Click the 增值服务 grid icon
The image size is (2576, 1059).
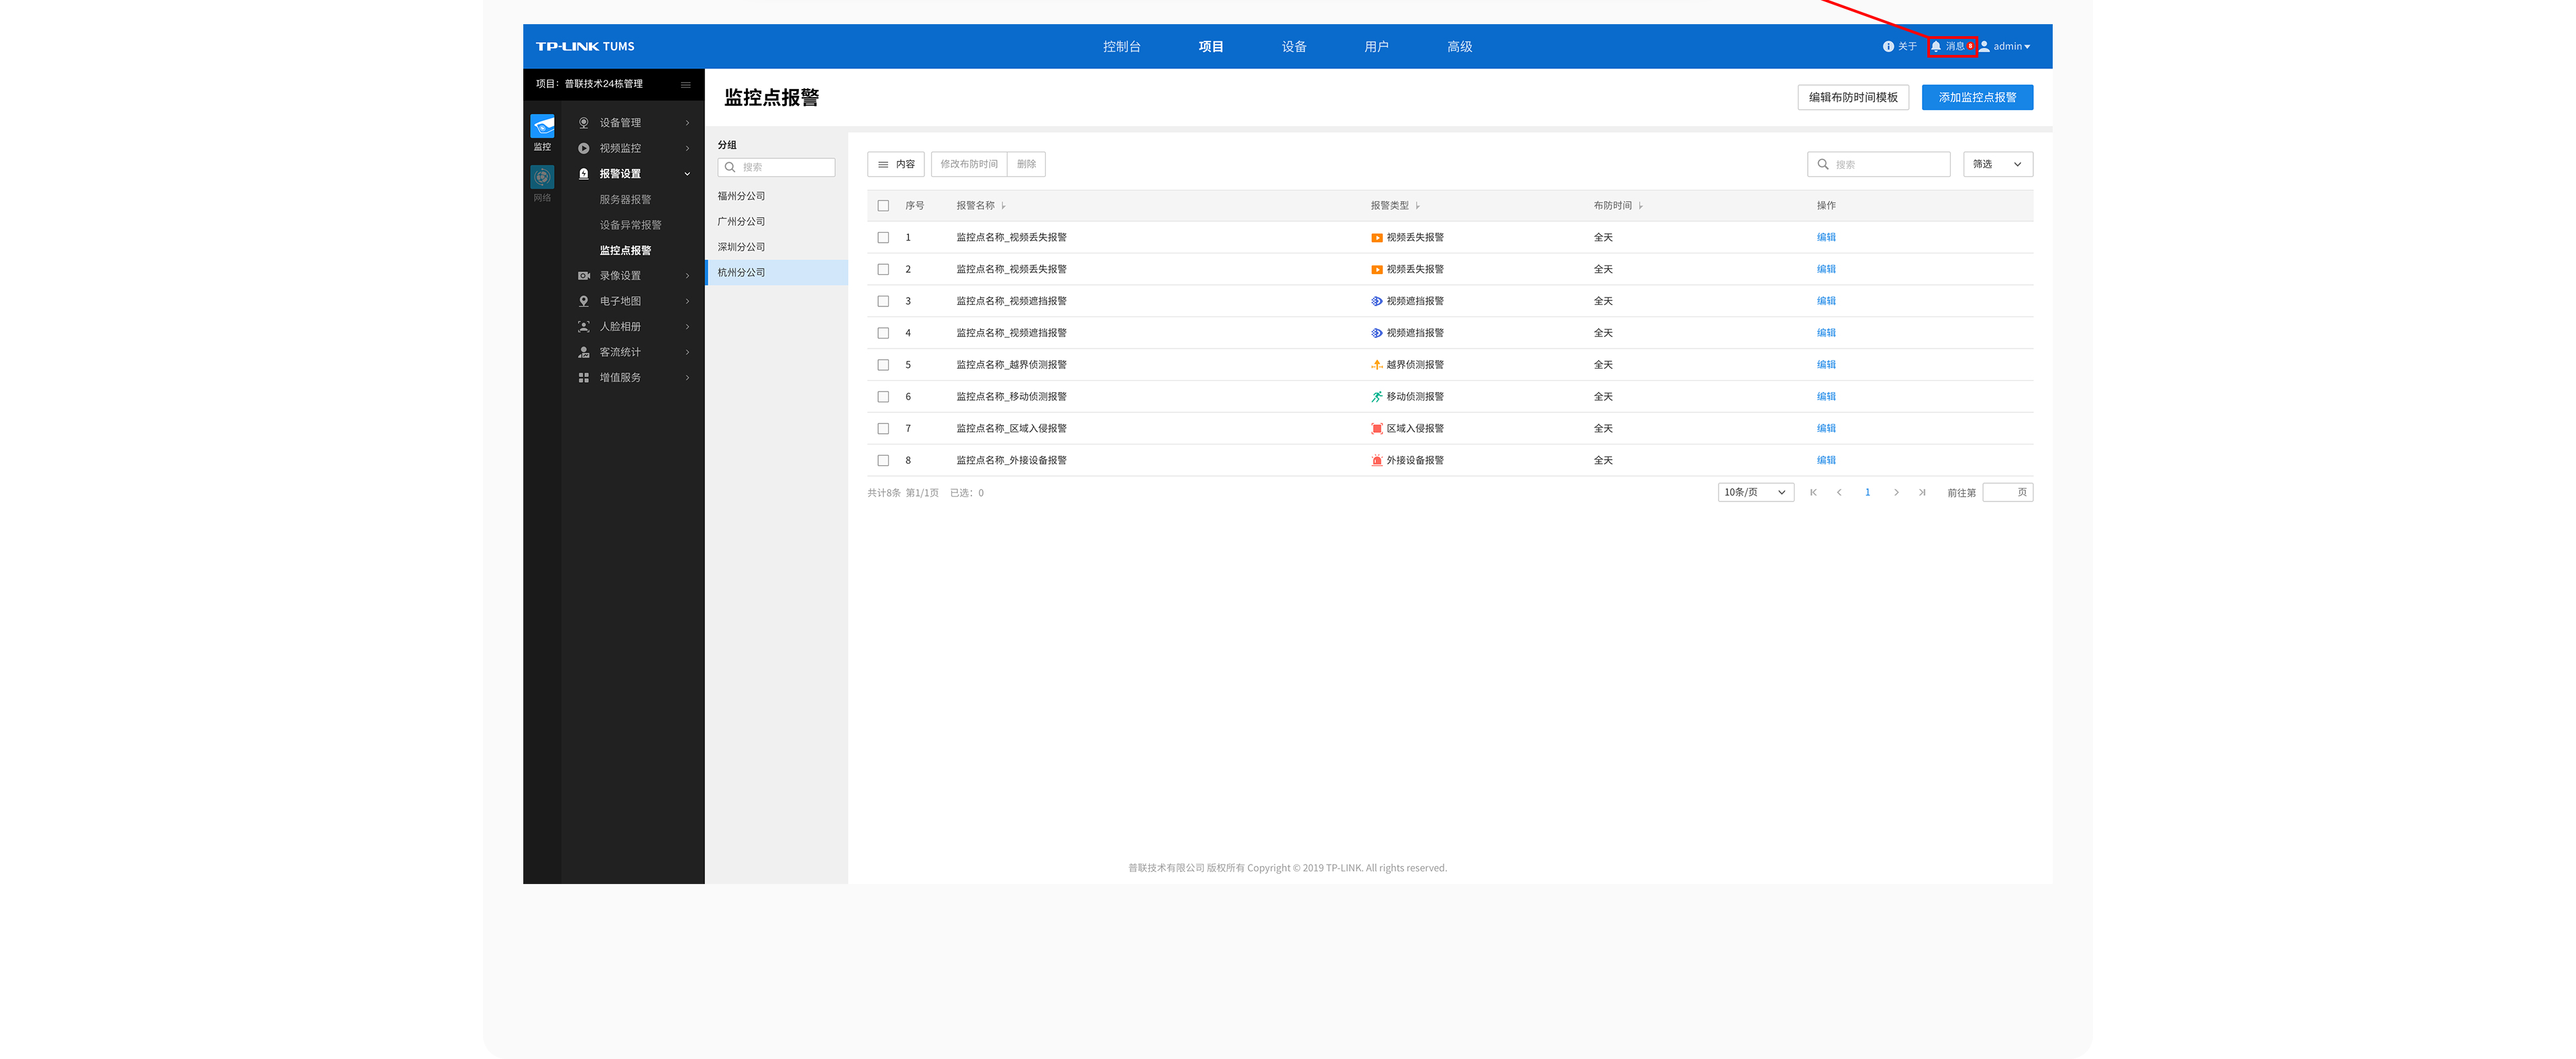[584, 377]
